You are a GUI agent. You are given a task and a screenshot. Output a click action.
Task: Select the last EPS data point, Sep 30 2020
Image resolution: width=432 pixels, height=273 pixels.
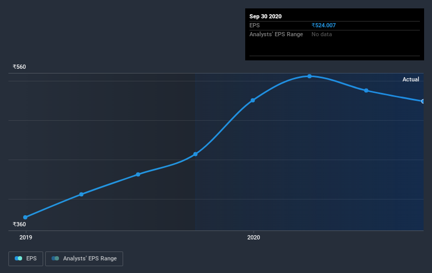[x=423, y=101]
